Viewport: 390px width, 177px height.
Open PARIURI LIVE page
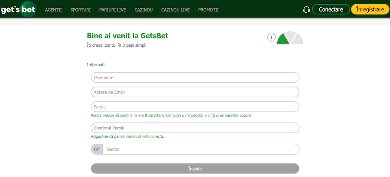[x=112, y=10]
